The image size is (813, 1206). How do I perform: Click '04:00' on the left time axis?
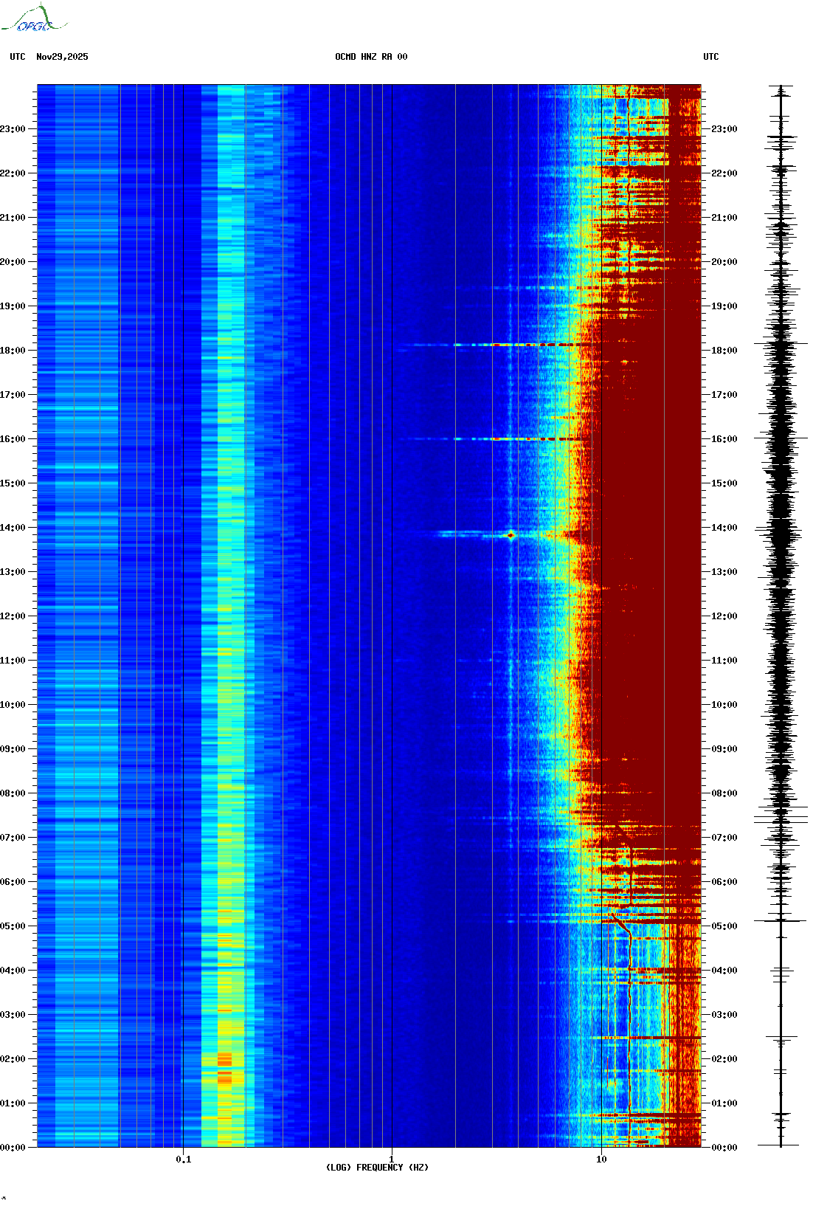13,971
